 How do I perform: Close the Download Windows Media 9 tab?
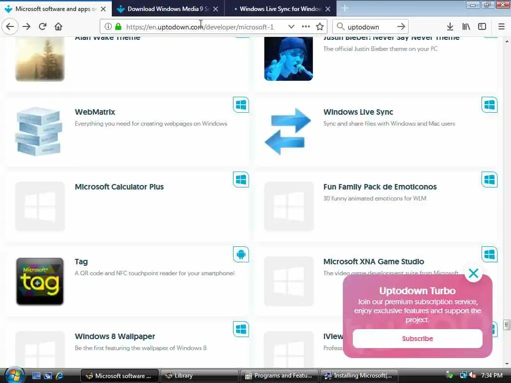point(216,9)
